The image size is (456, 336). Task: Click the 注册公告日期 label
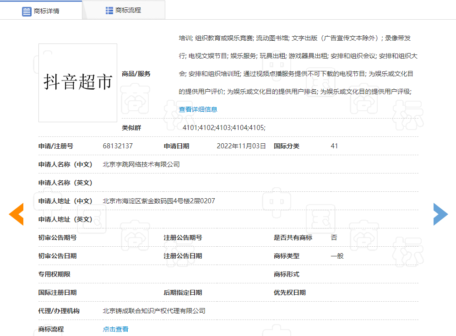(183, 256)
